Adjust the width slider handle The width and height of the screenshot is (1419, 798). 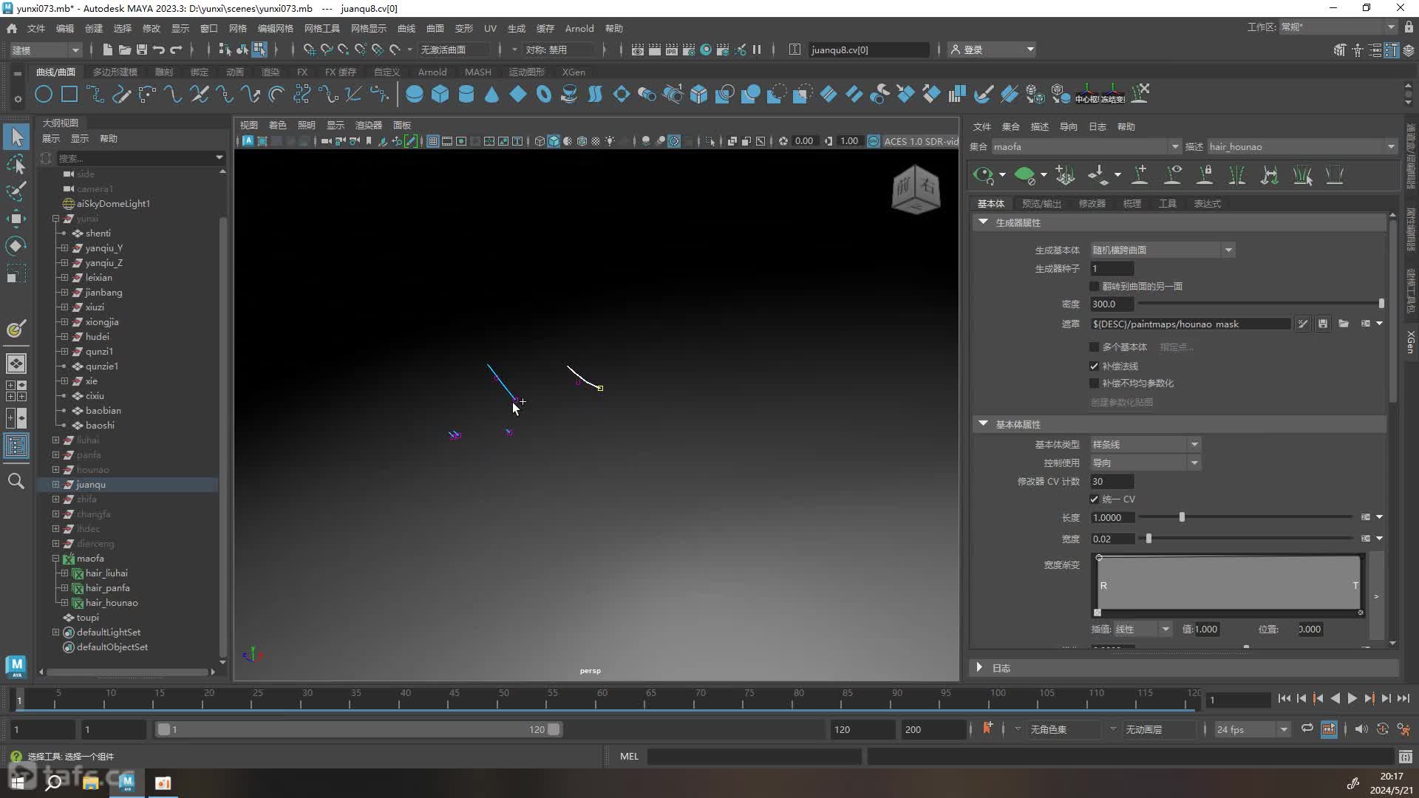click(1149, 539)
